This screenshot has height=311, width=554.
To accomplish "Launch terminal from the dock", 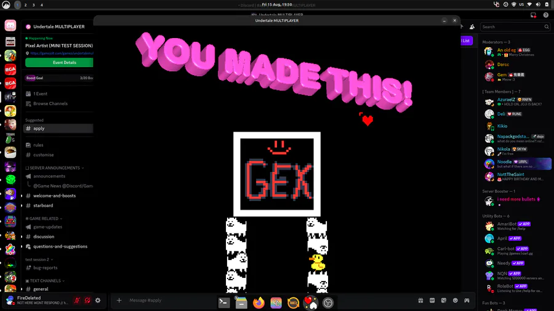I will tap(224, 302).
